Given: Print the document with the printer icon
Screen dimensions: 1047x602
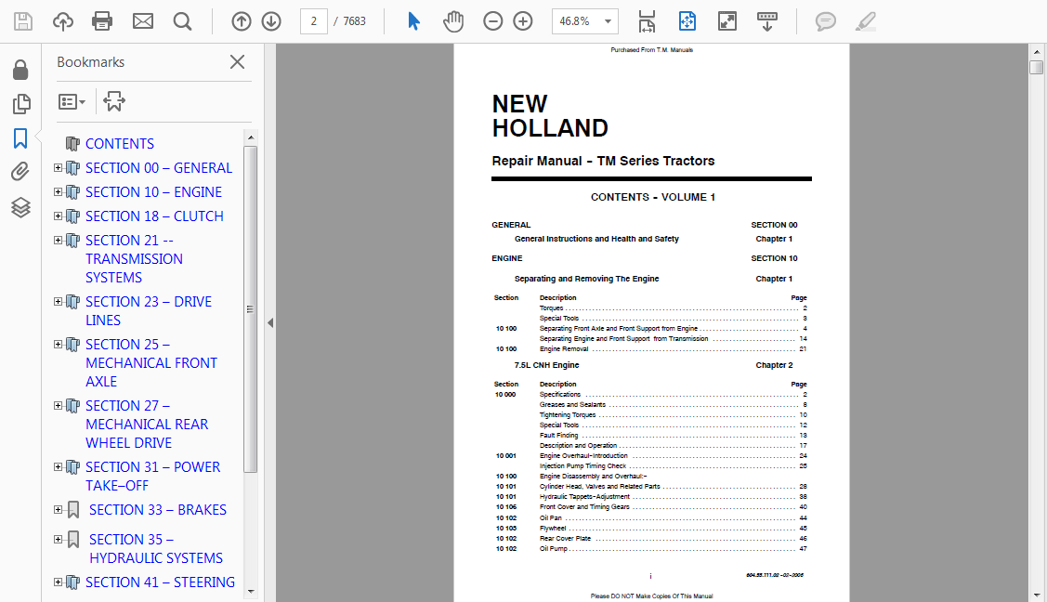Looking at the screenshot, I should click(102, 21).
